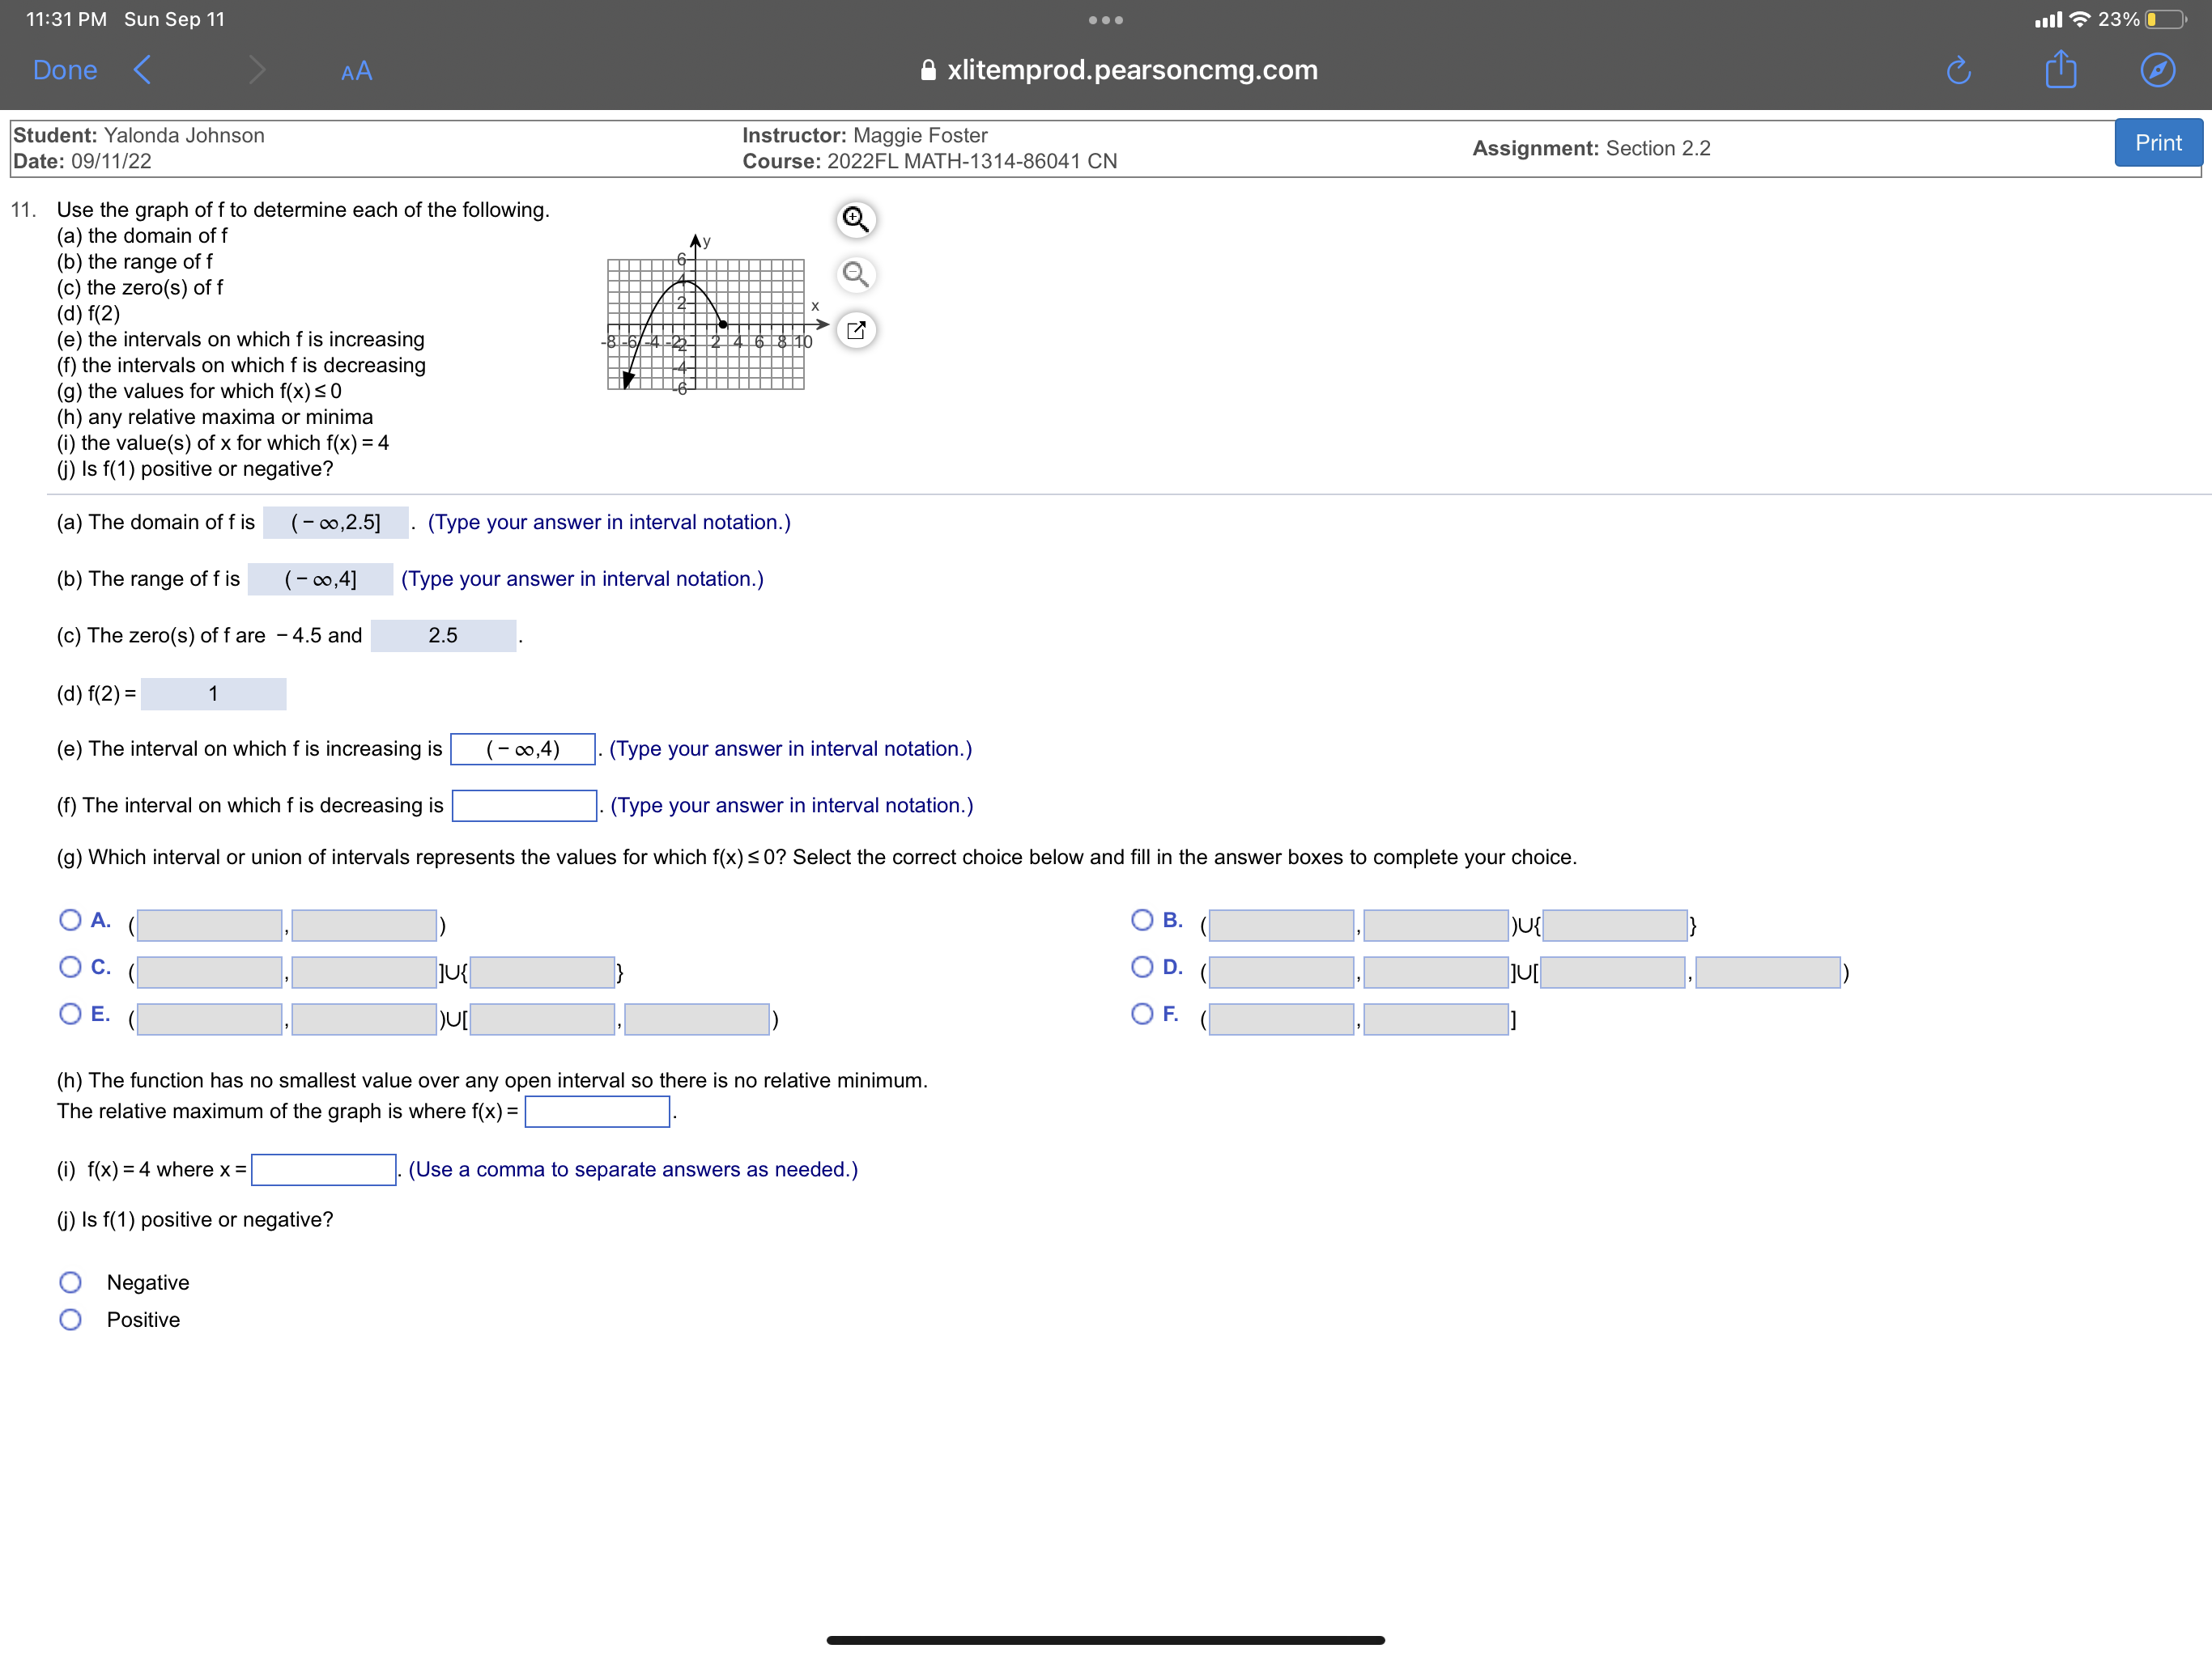Tap the Done button
The width and height of the screenshot is (2212, 1657).
(x=65, y=70)
